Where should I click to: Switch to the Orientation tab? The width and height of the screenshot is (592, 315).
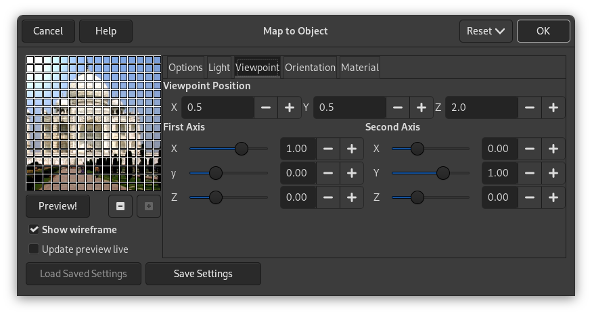click(x=310, y=68)
